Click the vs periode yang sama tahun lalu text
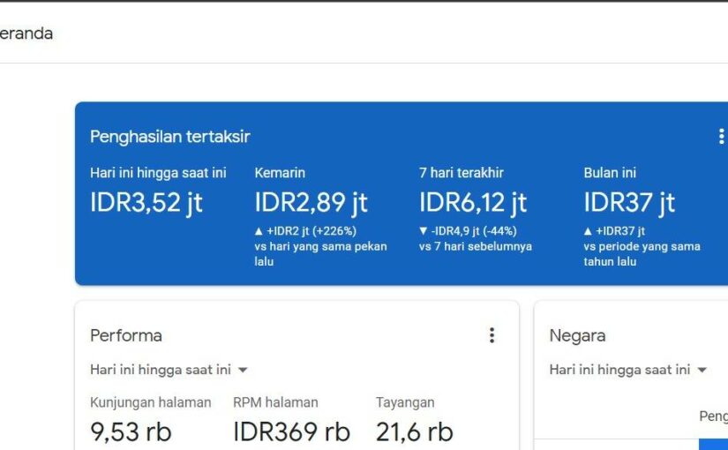 pyautogui.click(x=642, y=253)
